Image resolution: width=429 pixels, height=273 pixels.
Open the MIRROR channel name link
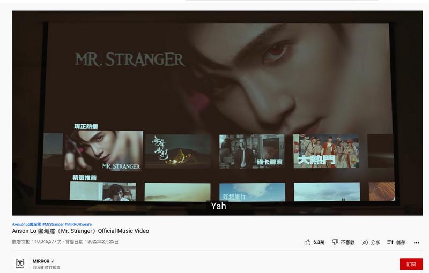[x=41, y=261]
